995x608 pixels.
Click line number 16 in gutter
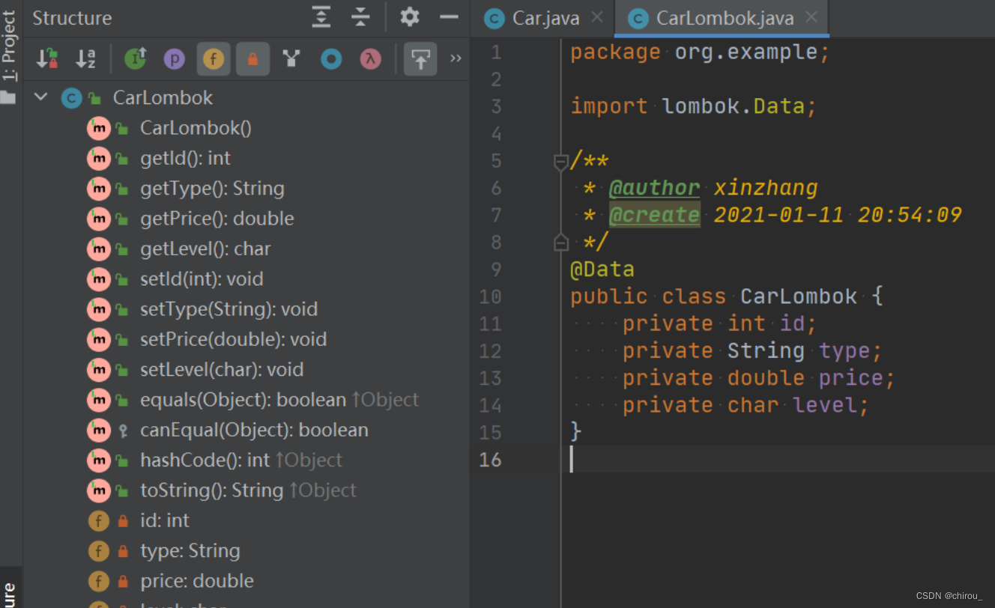(490, 459)
